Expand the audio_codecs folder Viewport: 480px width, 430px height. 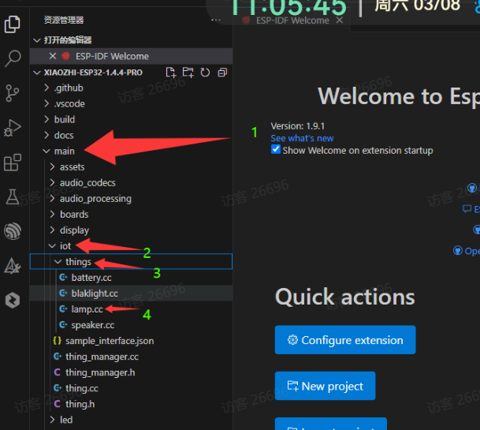click(x=52, y=182)
